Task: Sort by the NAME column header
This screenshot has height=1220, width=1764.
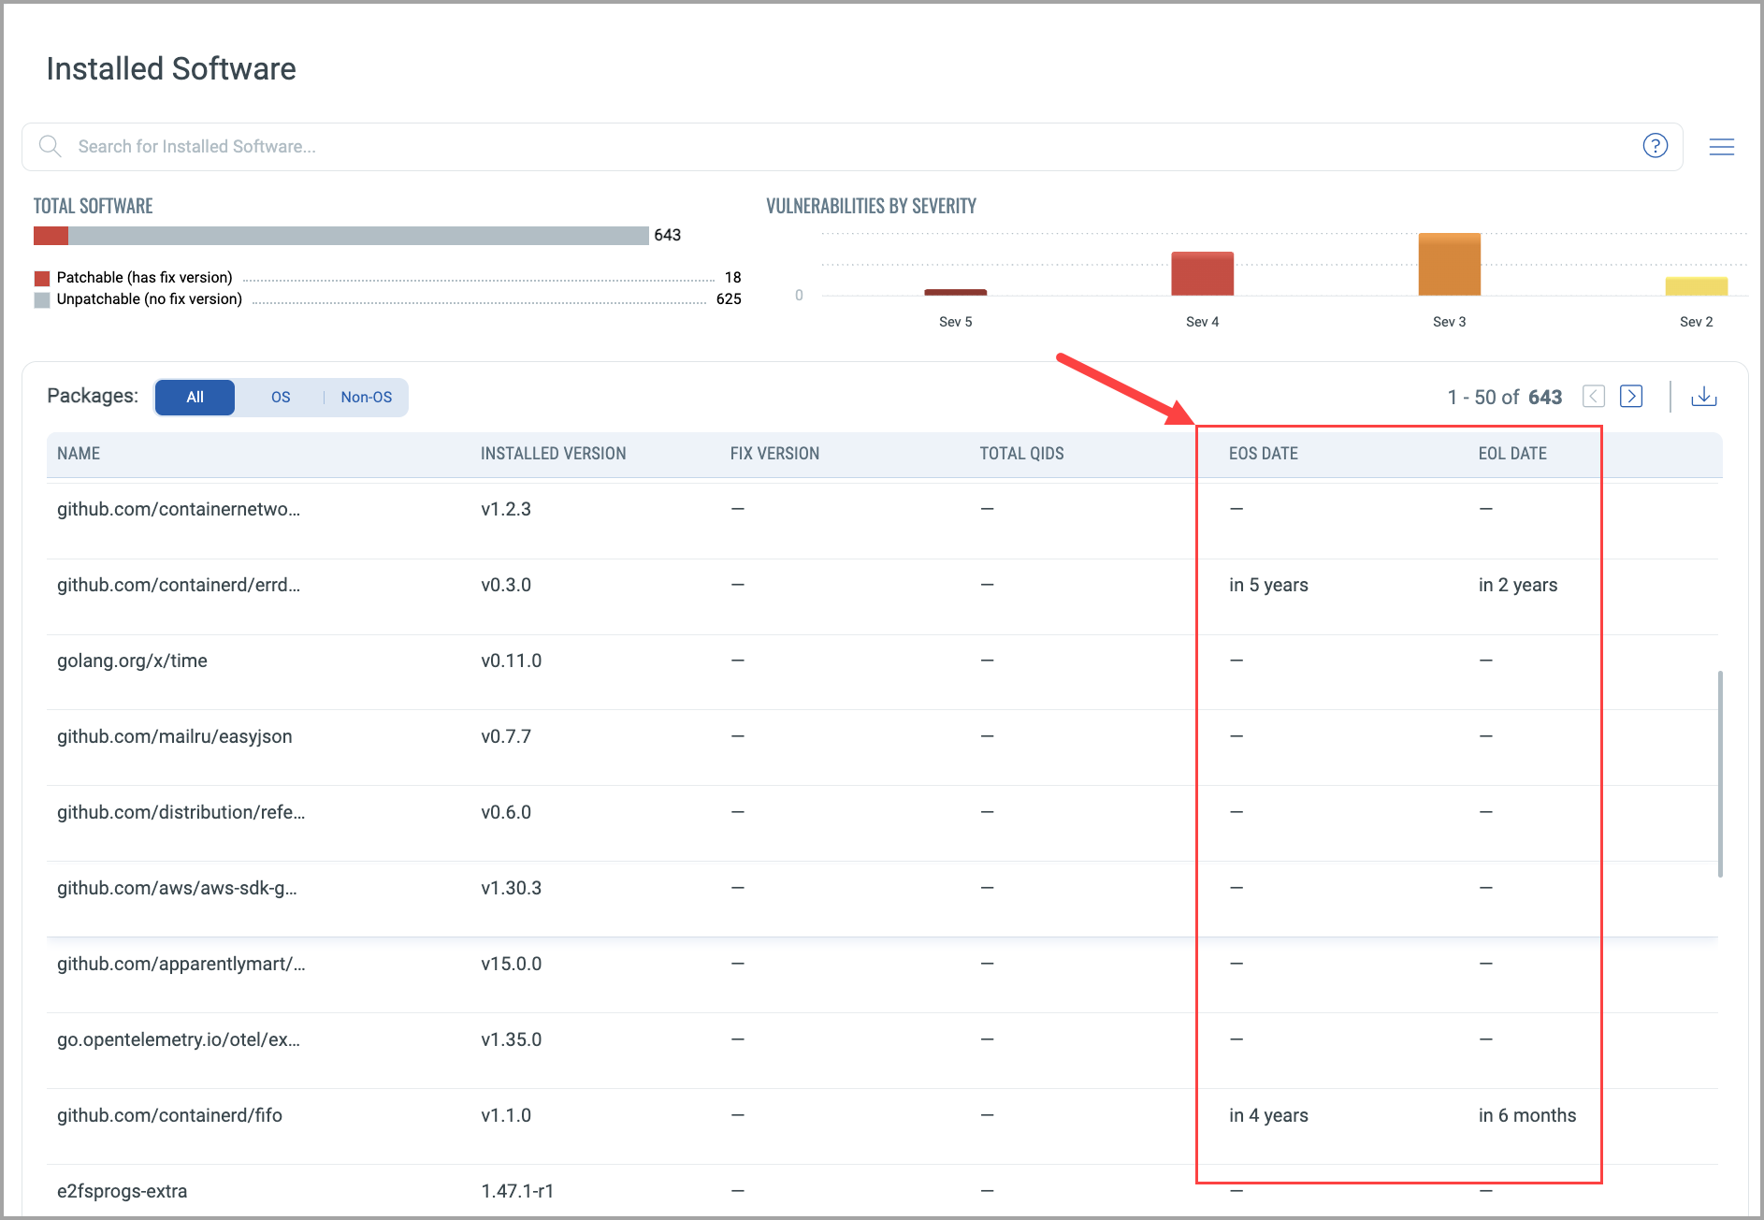Action: [x=79, y=454]
